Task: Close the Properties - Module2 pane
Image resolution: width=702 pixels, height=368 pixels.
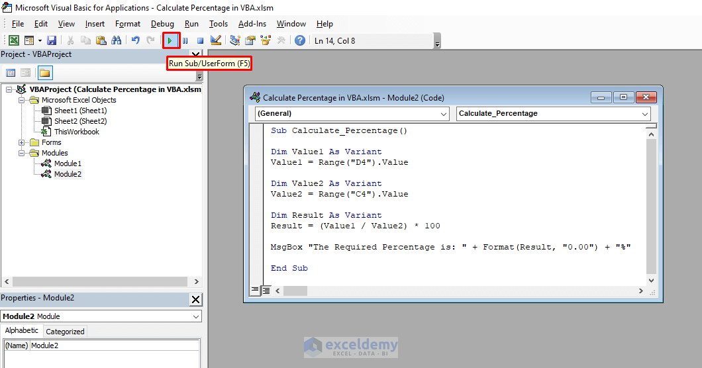Action: click(195, 300)
